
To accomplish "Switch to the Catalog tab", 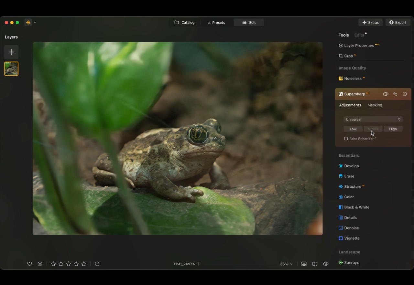I will (x=184, y=23).
